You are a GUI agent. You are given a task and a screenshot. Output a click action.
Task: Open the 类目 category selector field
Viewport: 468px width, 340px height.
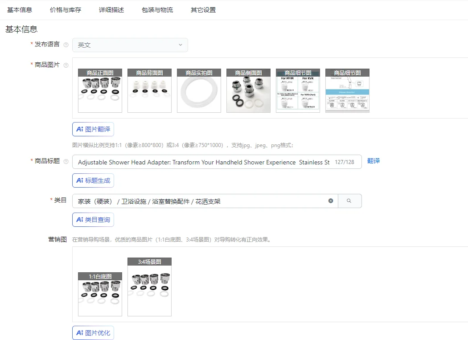205,201
